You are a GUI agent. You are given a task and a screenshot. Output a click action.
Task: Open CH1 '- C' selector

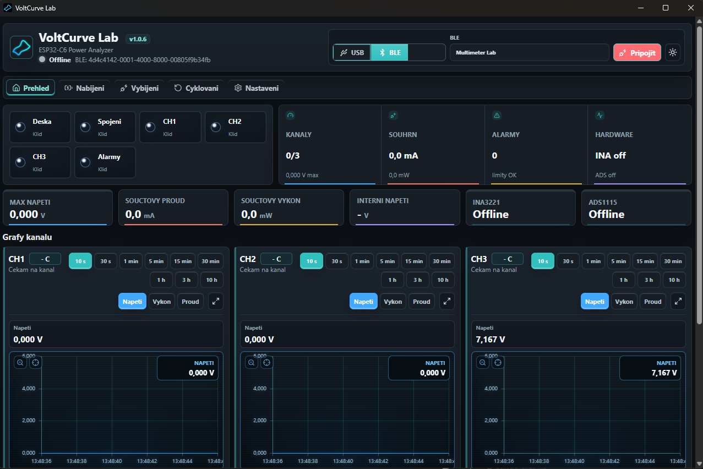coord(45,259)
